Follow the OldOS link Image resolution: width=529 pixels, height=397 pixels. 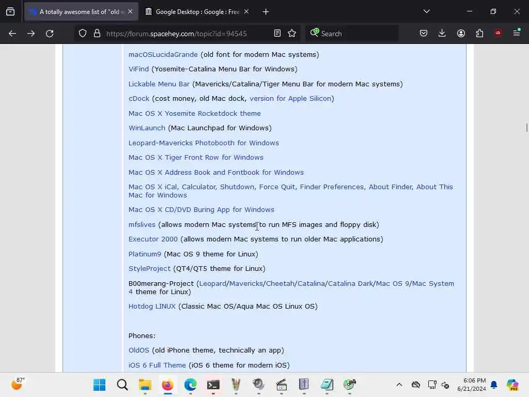138,350
